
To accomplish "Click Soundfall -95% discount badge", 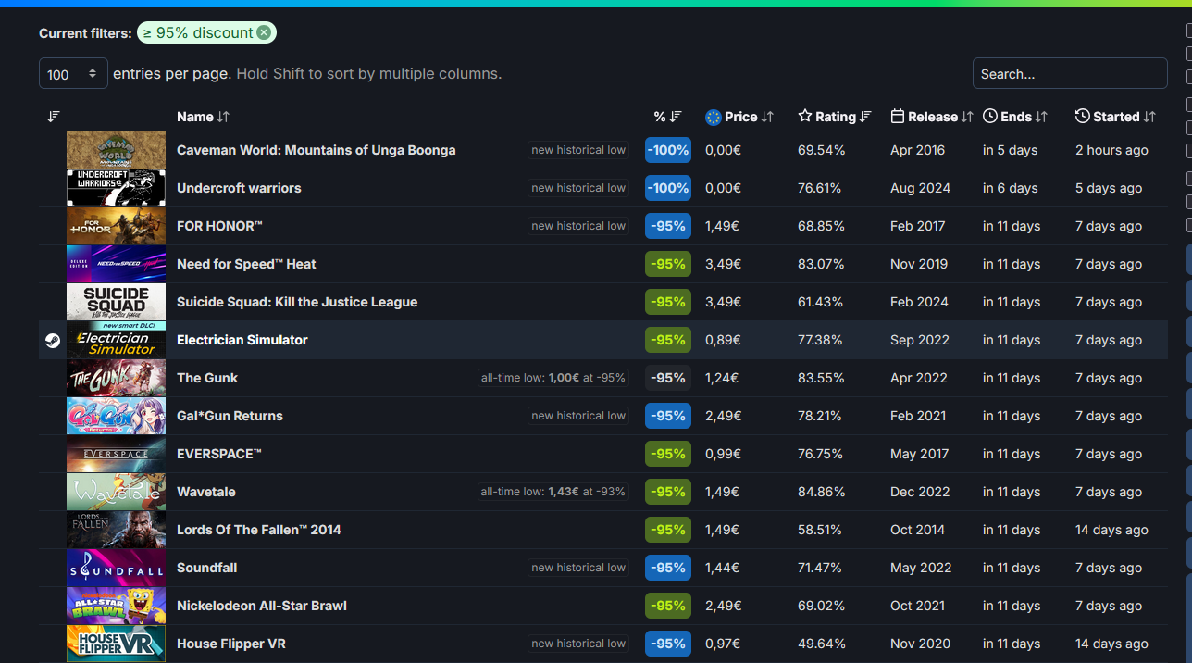I will [668, 568].
